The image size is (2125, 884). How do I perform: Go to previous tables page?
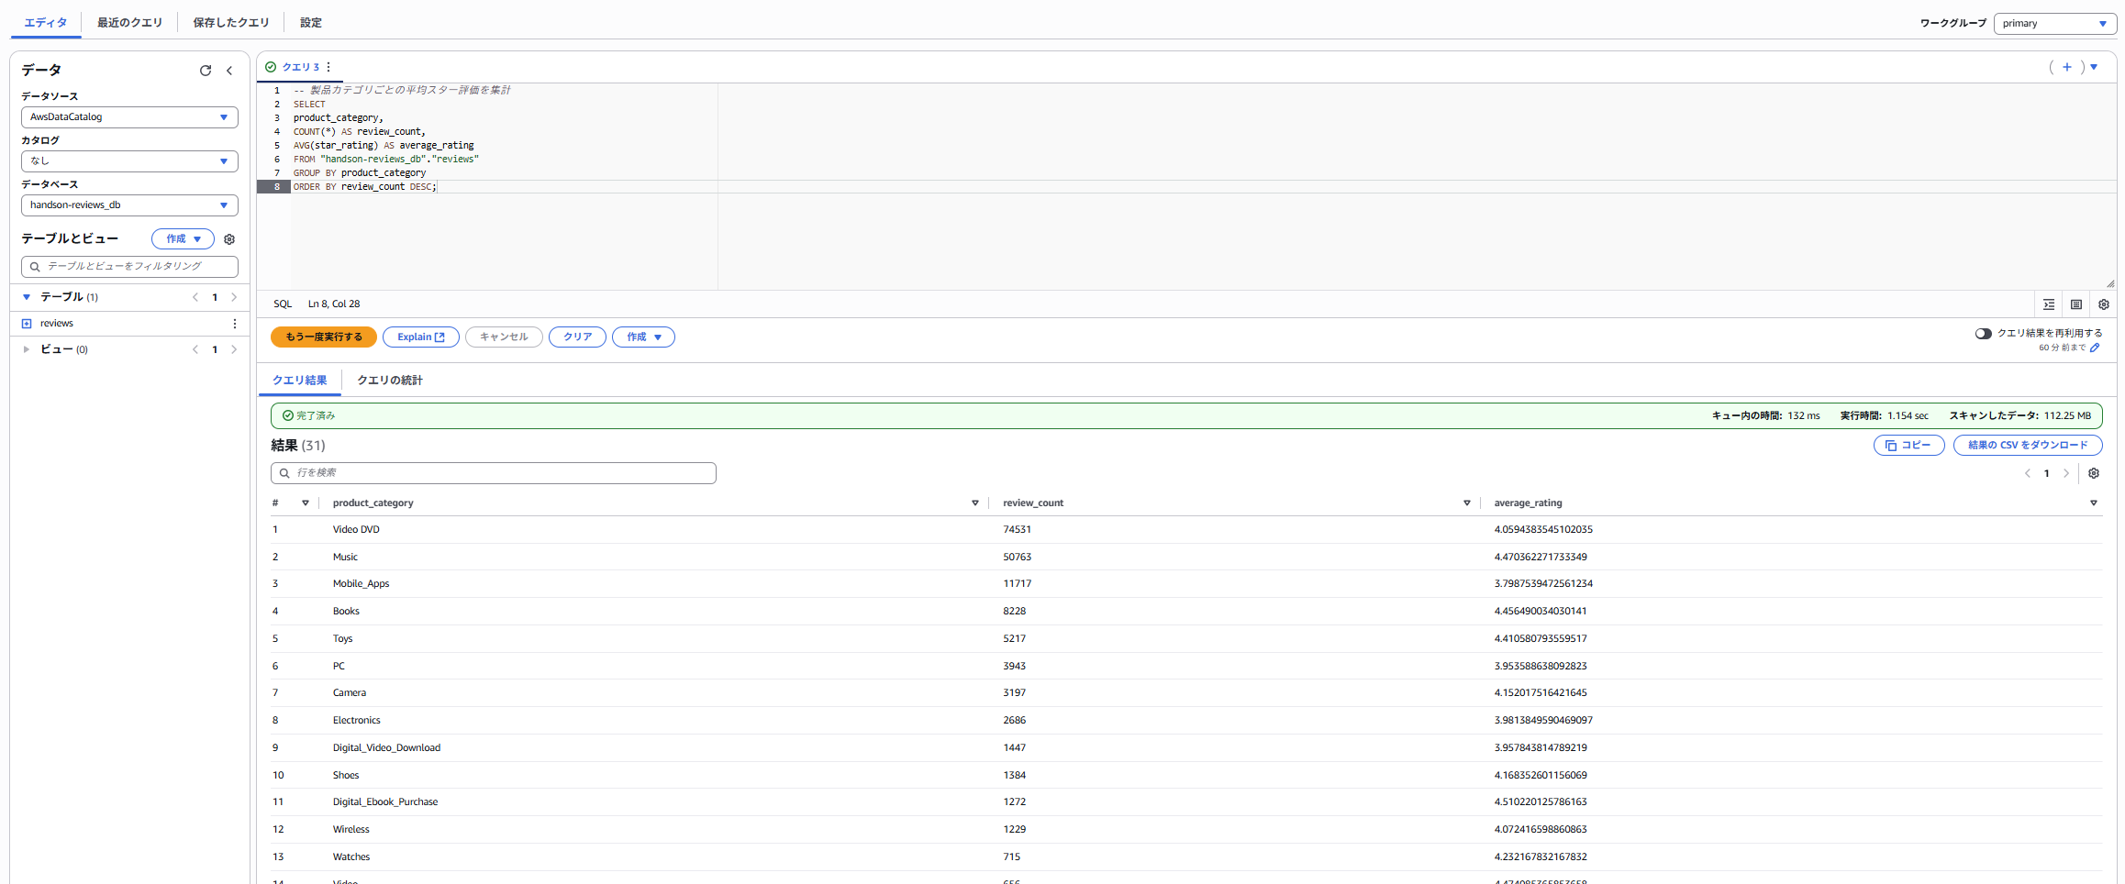pos(195,297)
